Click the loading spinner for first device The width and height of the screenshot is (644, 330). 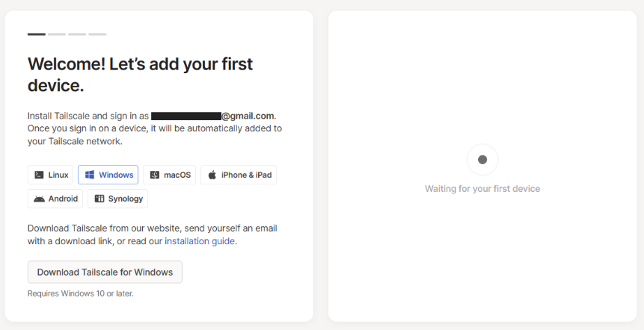click(x=482, y=160)
